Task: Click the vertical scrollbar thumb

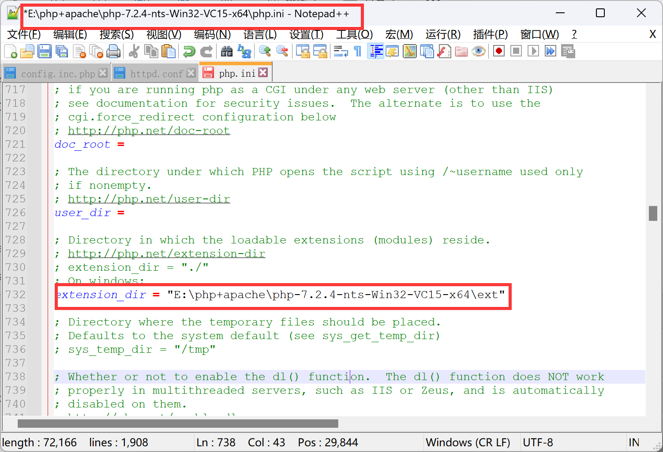Action: click(653, 213)
